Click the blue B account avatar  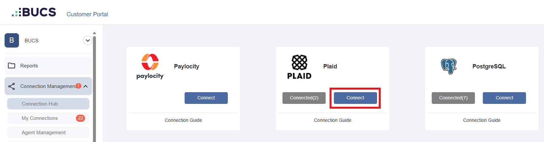click(12, 40)
